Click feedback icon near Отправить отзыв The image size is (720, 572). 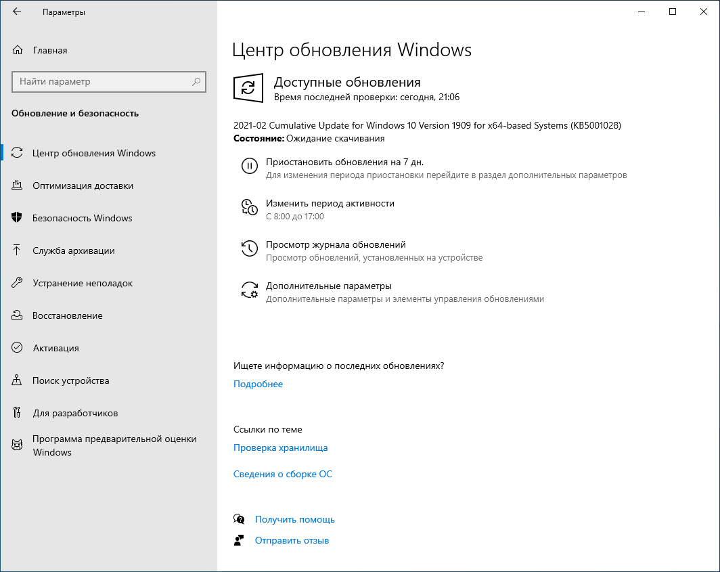(240, 540)
